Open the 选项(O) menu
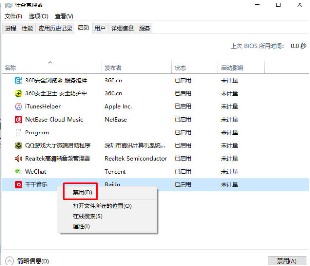Viewport: 310px width, 266px height. coord(39,16)
